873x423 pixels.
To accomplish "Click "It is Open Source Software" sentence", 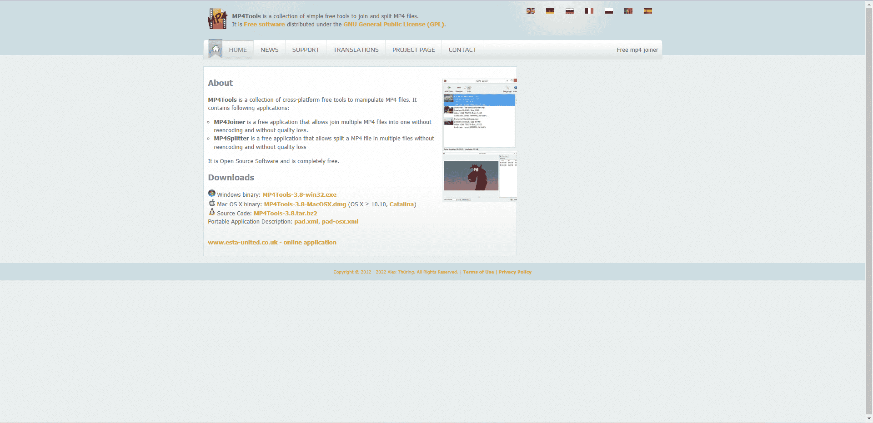I will pos(274,161).
